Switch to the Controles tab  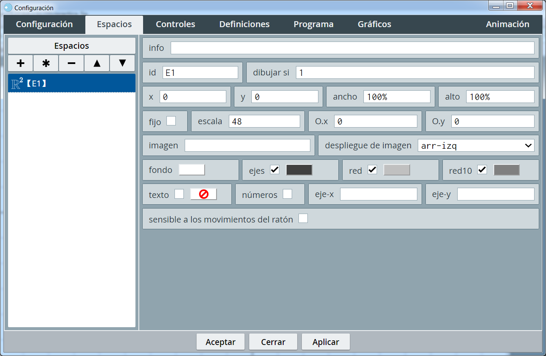click(175, 24)
